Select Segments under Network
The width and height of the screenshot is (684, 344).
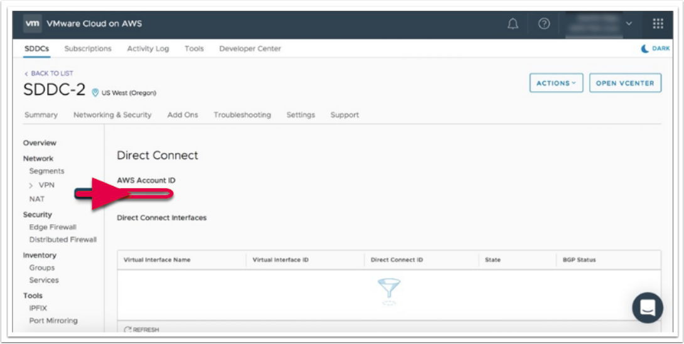point(46,171)
